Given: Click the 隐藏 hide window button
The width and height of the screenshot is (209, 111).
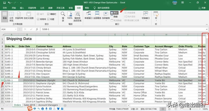Looking at the screenshot, I should pos(114,17).
